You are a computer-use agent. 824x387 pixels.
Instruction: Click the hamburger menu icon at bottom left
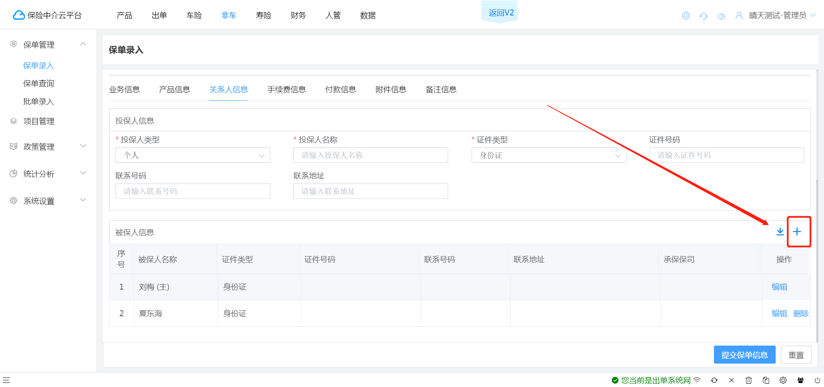click(6, 380)
